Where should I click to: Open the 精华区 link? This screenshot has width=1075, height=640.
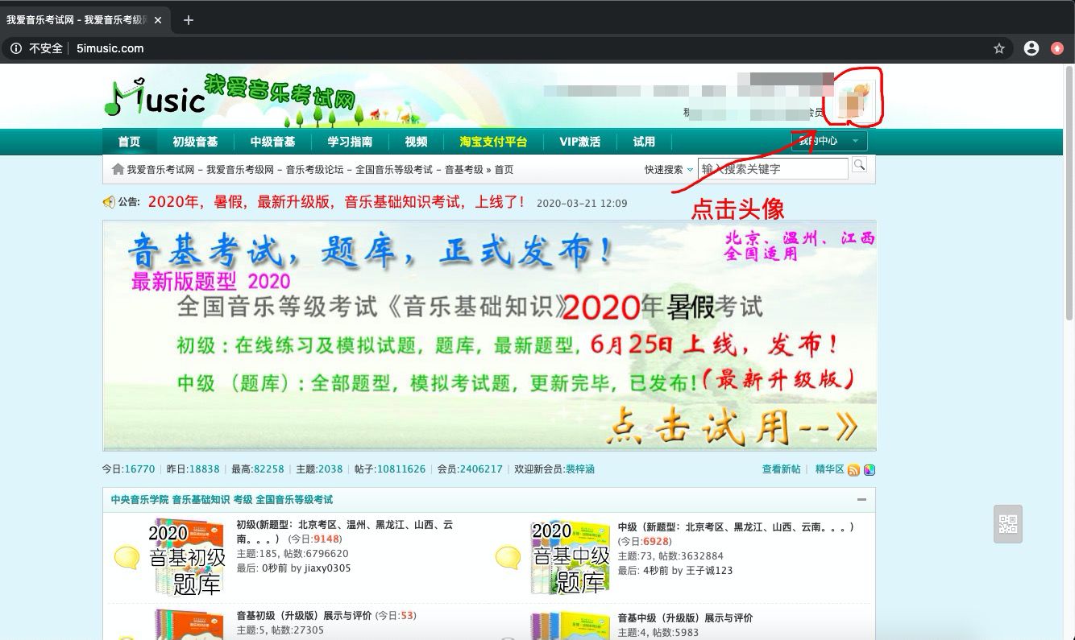[x=829, y=469]
